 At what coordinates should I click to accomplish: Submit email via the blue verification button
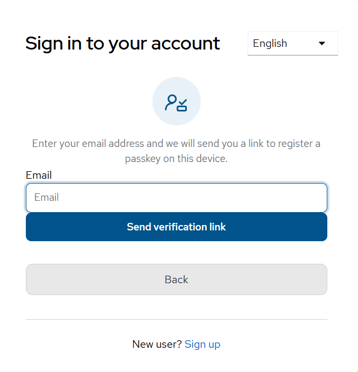pyautogui.click(x=176, y=227)
